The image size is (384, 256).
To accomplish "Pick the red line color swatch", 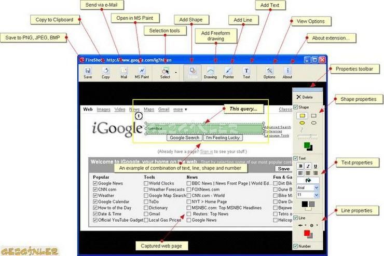I will pos(307,233).
